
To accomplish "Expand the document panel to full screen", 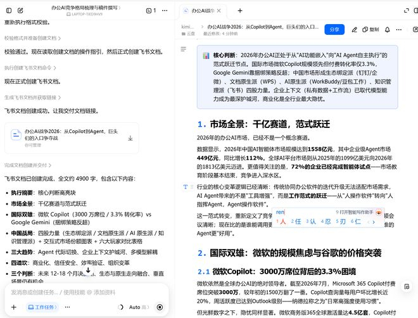I will click(406, 10).
